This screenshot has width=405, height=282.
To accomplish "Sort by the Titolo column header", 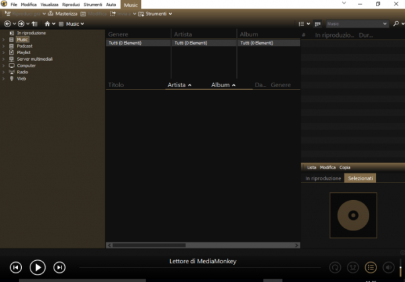I will pyautogui.click(x=116, y=85).
